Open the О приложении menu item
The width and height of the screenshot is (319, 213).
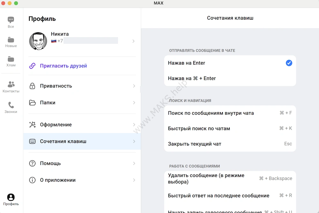coord(58,180)
